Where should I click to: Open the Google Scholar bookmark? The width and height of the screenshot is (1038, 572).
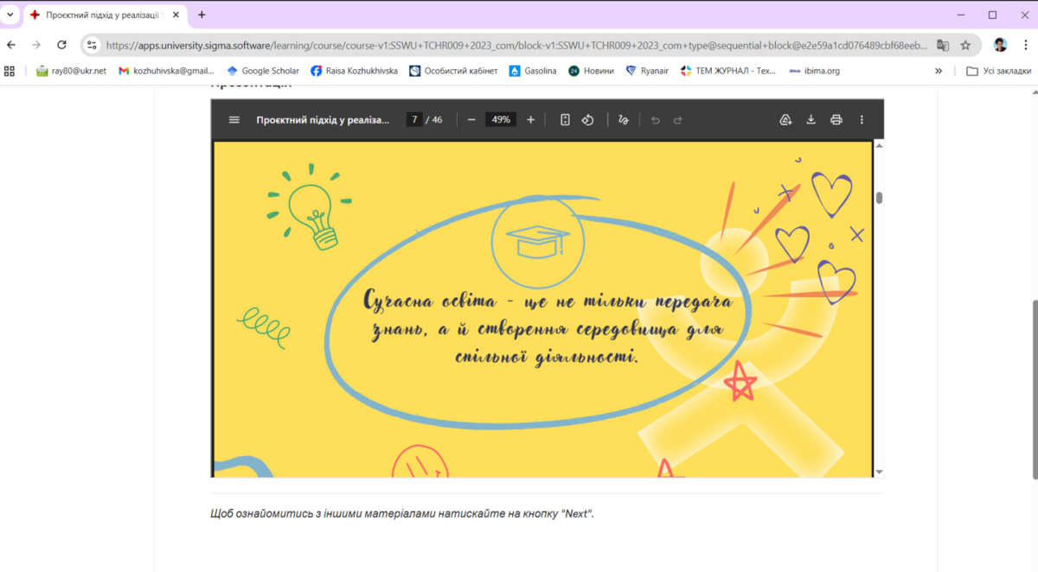point(262,71)
